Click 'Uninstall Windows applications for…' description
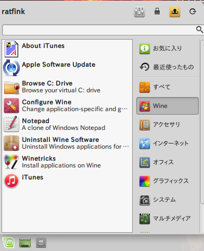Viewport: 204px width, 251px height. [75, 147]
